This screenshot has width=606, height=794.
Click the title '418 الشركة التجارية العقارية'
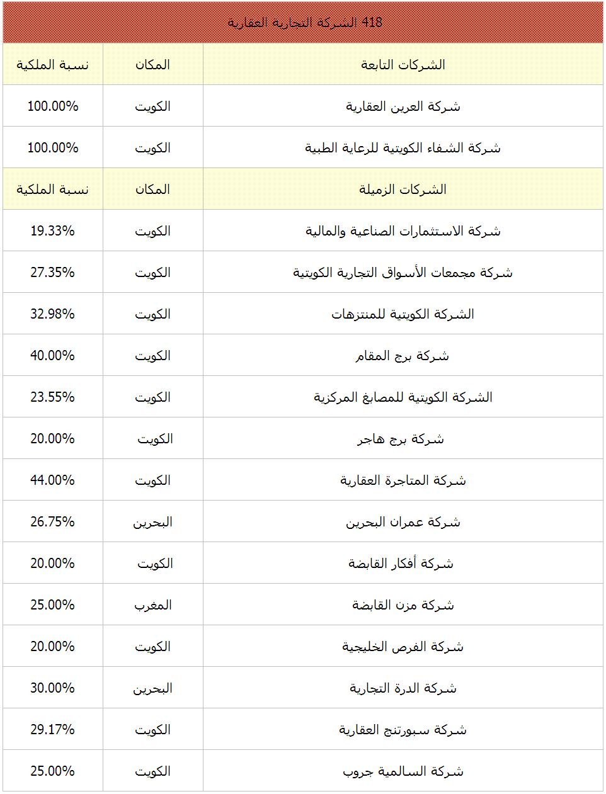pyautogui.click(x=304, y=23)
